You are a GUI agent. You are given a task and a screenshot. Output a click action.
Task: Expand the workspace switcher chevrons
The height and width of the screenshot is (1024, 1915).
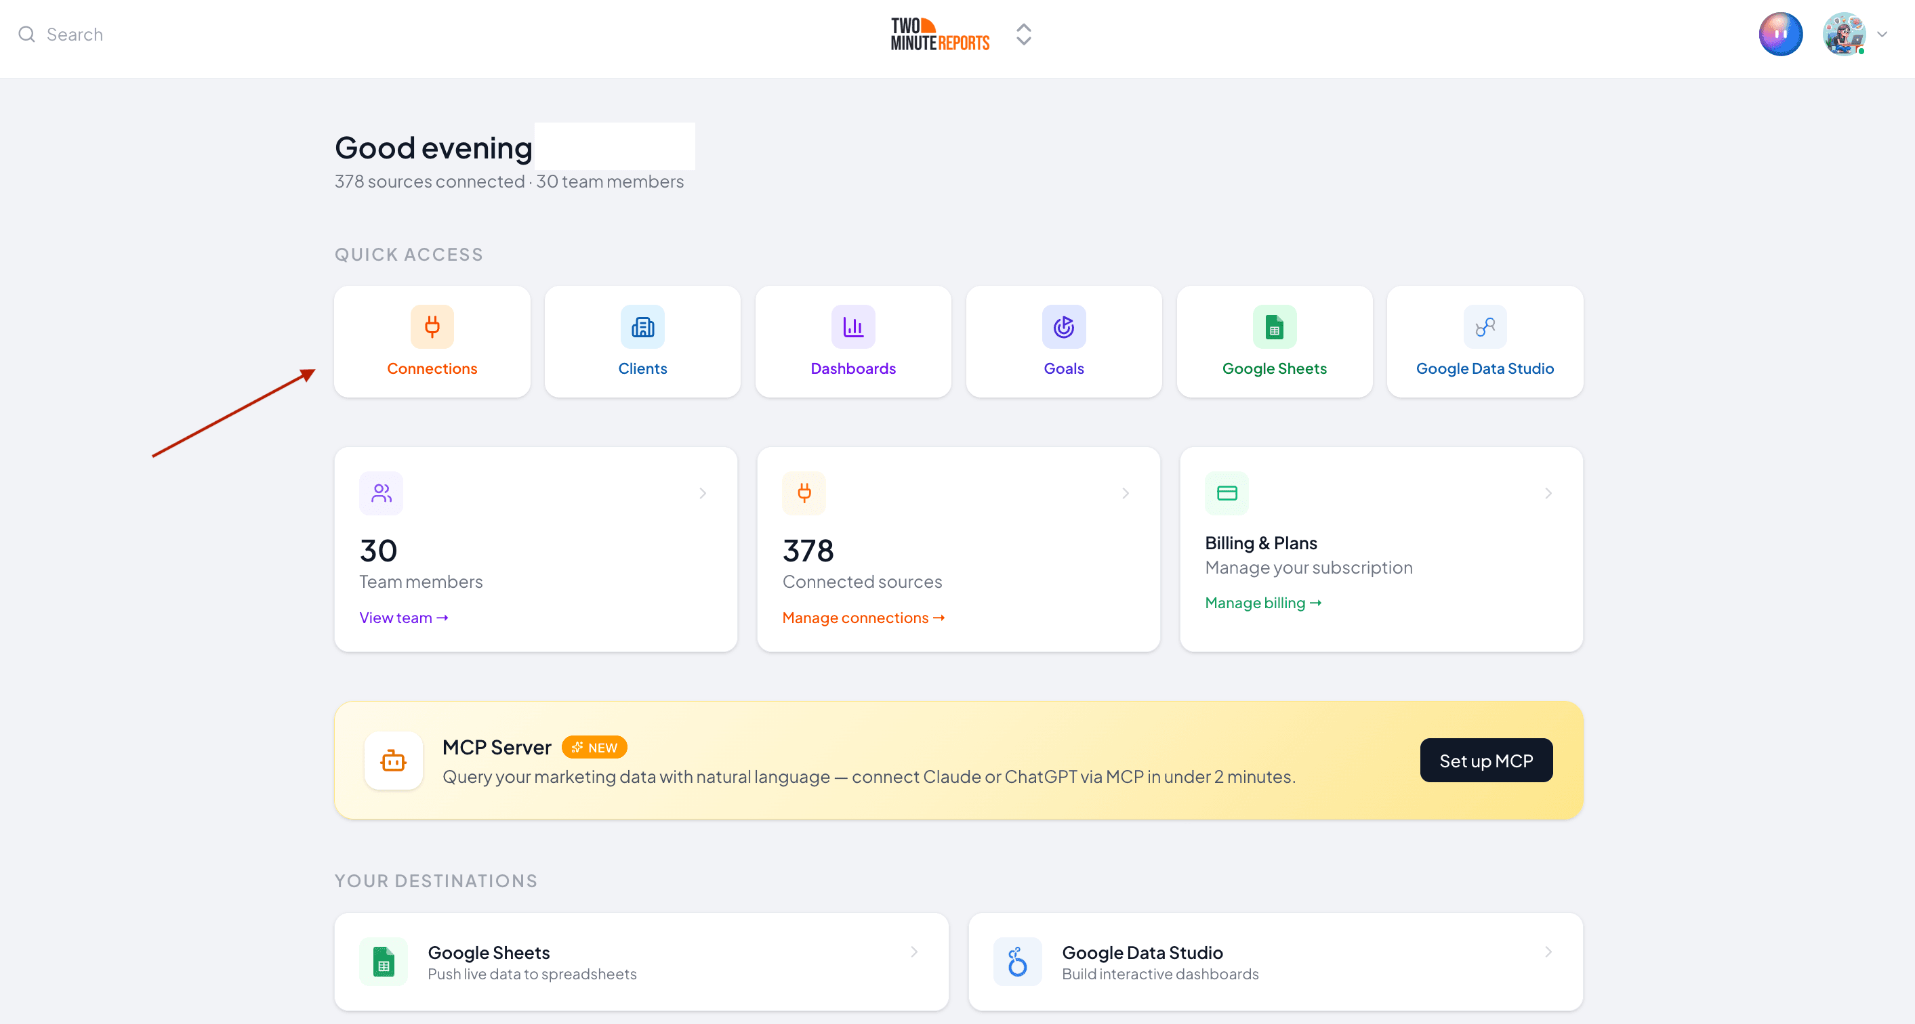pos(1024,34)
